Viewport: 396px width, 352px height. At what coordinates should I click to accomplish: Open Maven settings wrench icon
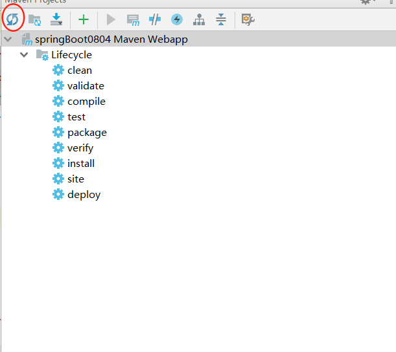tap(248, 19)
